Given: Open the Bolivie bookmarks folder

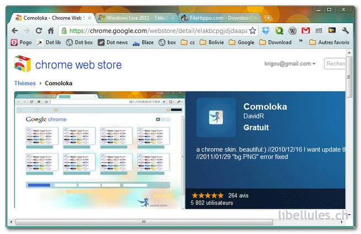Looking at the screenshot, I should 212,42.
